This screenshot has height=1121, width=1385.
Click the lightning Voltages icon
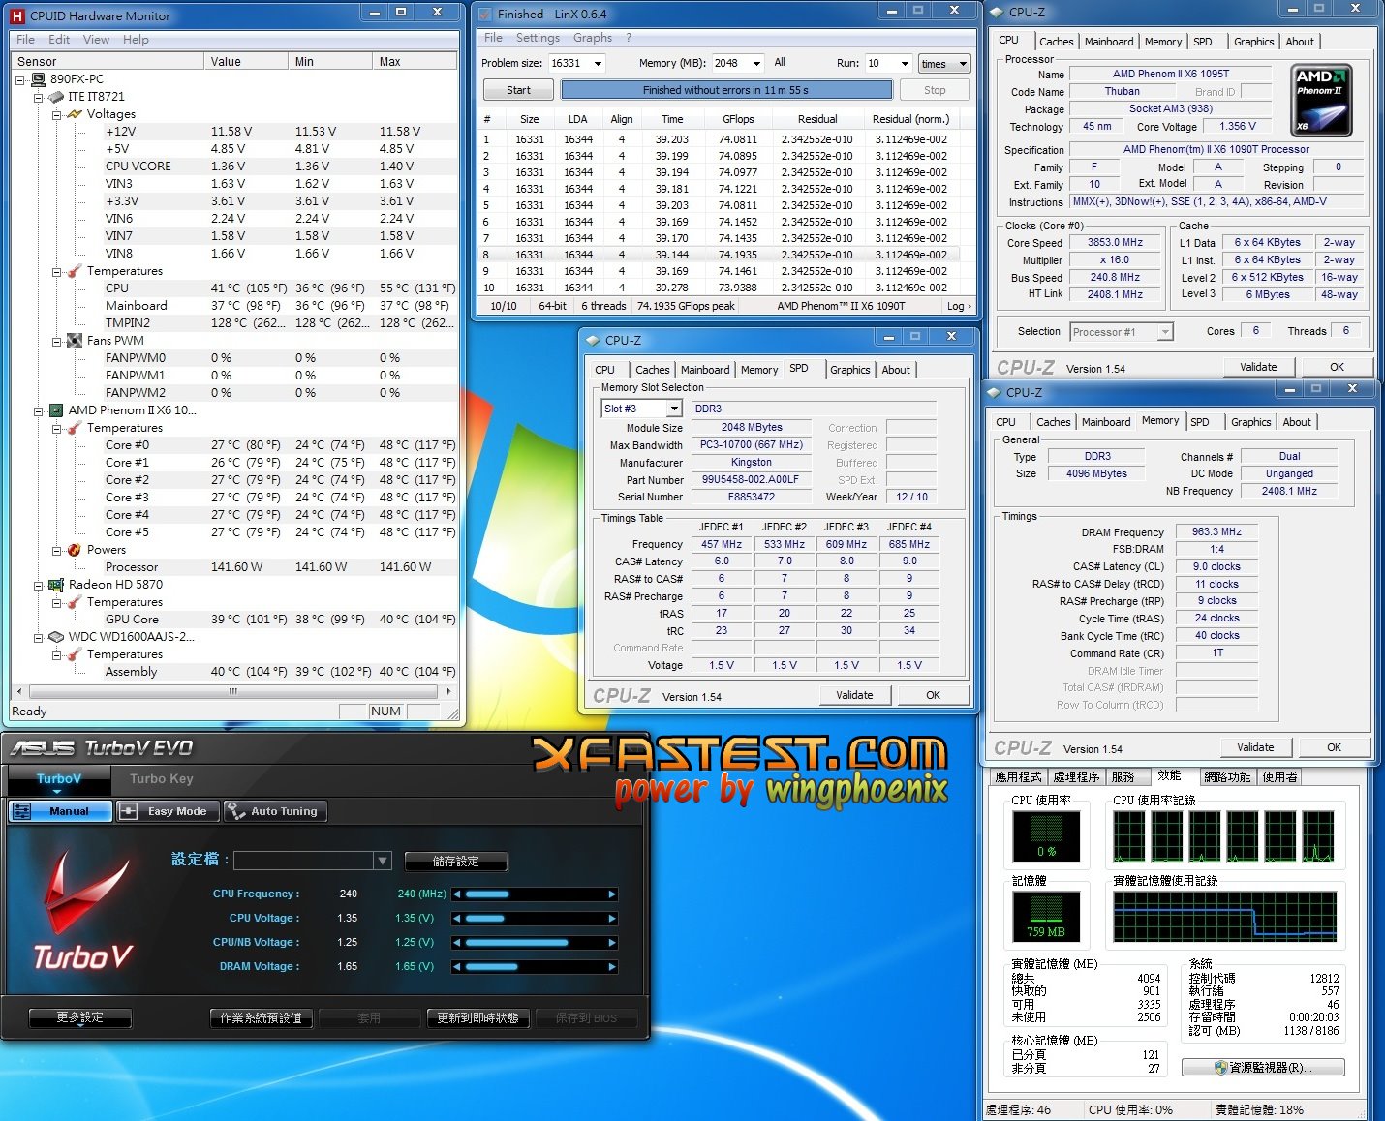(75, 114)
